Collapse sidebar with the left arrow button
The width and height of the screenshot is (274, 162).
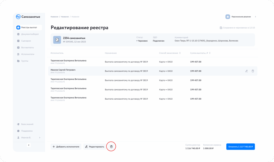(29, 145)
